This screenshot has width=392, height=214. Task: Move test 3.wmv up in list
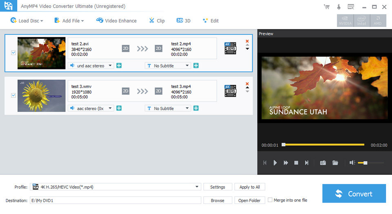click(x=247, y=87)
